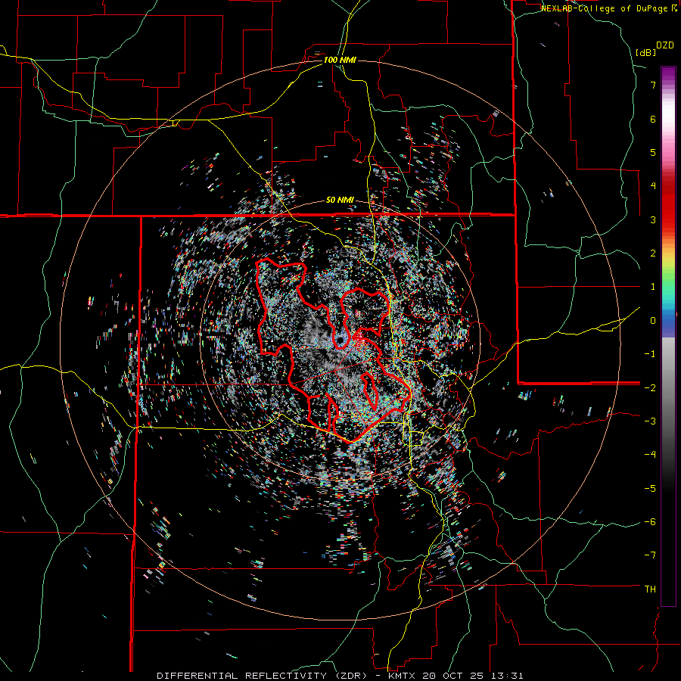681x681 pixels.
Task: Click the 7 value on the color scale
Action: pos(653,85)
